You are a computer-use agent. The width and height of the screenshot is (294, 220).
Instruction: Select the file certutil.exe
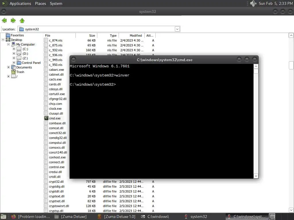57,94
